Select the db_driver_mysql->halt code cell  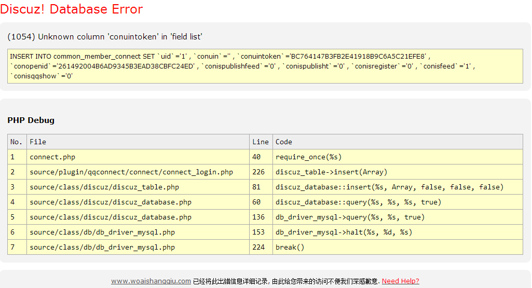[398, 232]
